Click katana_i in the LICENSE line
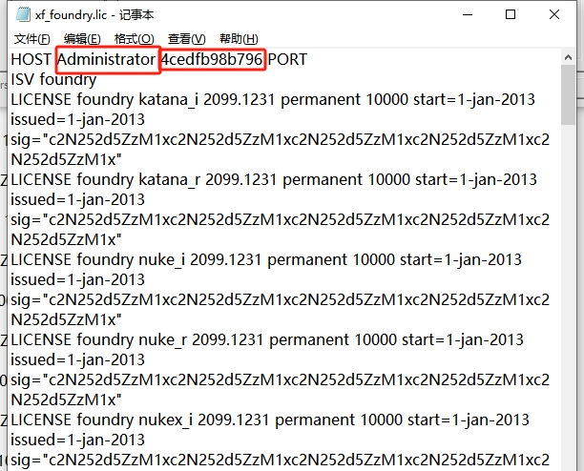584x471 pixels. pyautogui.click(x=168, y=100)
